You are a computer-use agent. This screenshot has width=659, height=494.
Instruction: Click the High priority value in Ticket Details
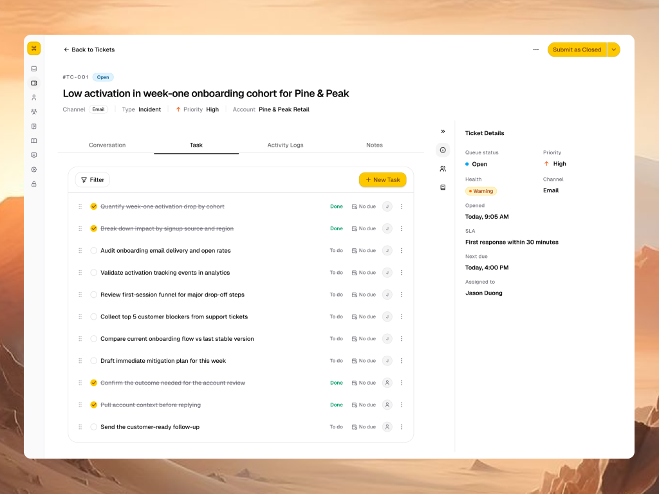[559, 164]
